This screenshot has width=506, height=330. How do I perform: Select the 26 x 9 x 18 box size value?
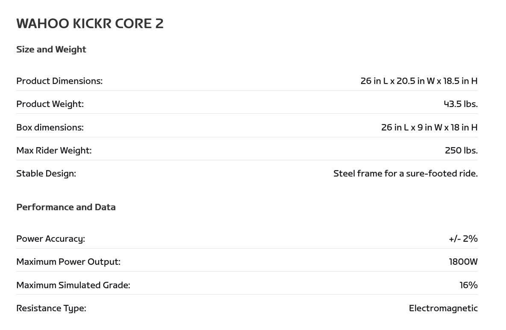click(429, 127)
